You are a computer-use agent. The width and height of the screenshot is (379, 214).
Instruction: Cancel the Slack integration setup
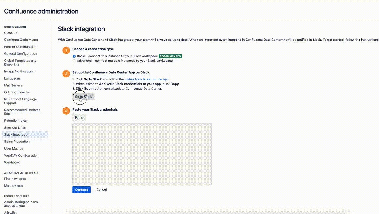pyautogui.click(x=102, y=190)
